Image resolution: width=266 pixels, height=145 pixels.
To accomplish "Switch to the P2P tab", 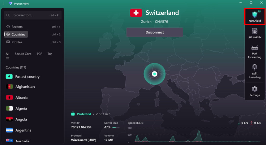I will (x=39, y=54).
